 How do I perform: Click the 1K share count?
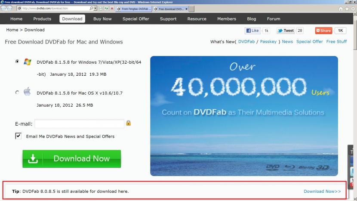click(x=340, y=31)
